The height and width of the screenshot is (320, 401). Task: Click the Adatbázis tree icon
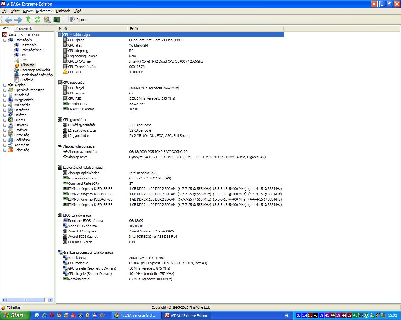[11, 145]
